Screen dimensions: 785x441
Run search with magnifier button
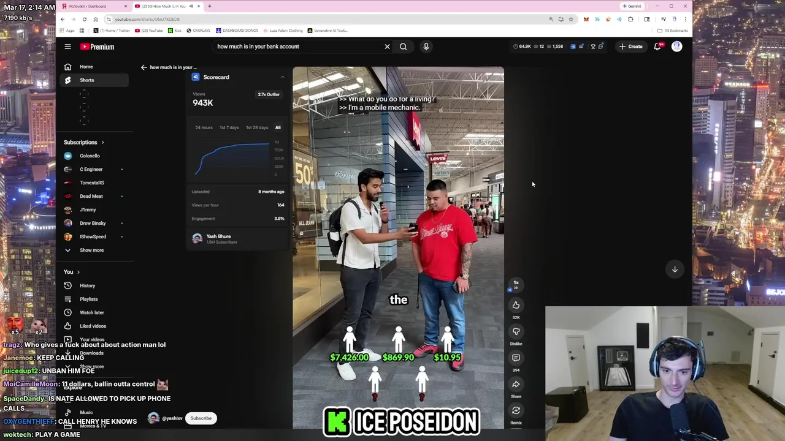point(403,47)
